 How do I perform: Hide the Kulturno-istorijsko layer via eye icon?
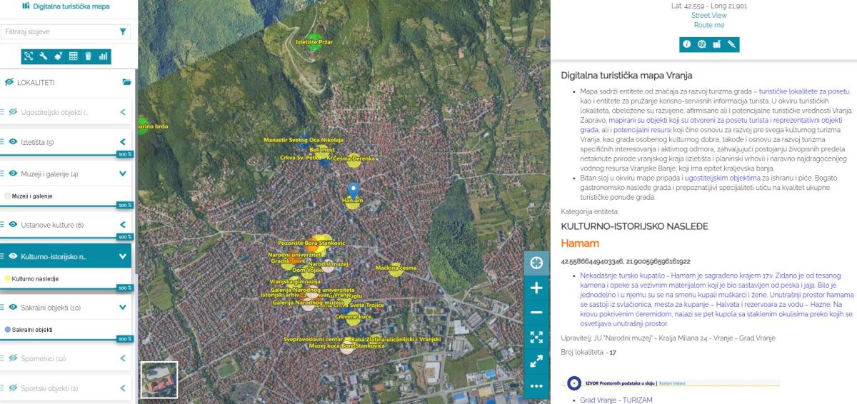(13, 256)
